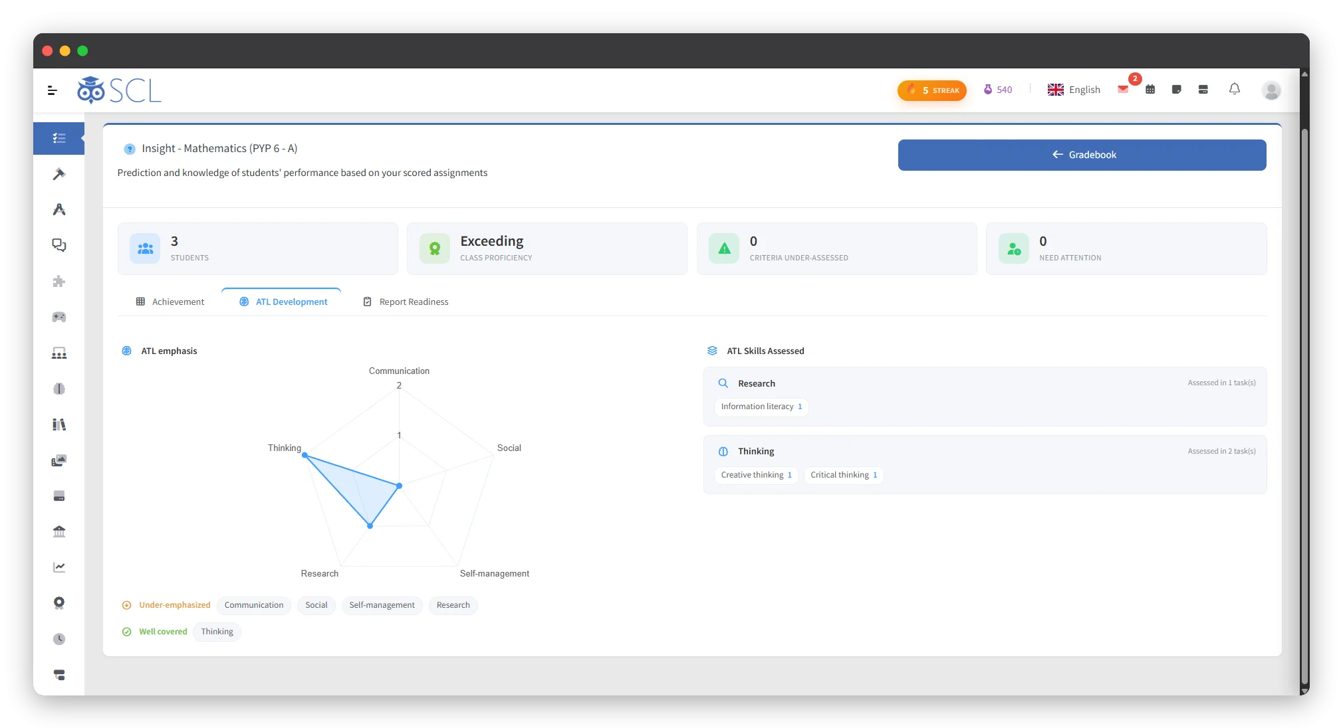Click the Under-emphasized legend label
This screenshot has width=1343, height=728.
pyautogui.click(x=174, y=605)
